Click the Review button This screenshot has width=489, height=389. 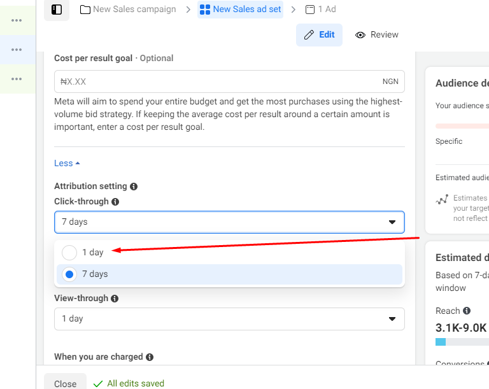pyautogui.click(x=377, y=35)
